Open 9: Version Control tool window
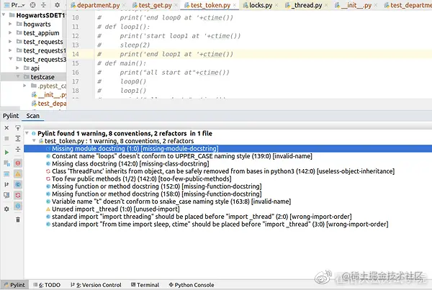This screenshot has height=290, width=432. click(96, 285)
